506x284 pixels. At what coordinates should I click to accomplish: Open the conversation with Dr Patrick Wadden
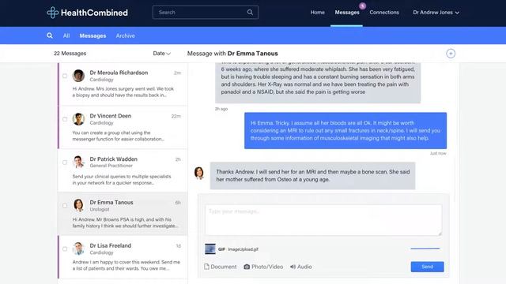(x=123, y=170)
